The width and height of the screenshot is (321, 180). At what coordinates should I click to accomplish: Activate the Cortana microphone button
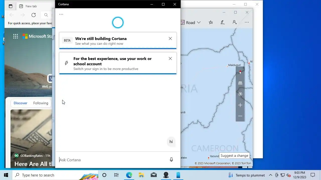[171, 159]
